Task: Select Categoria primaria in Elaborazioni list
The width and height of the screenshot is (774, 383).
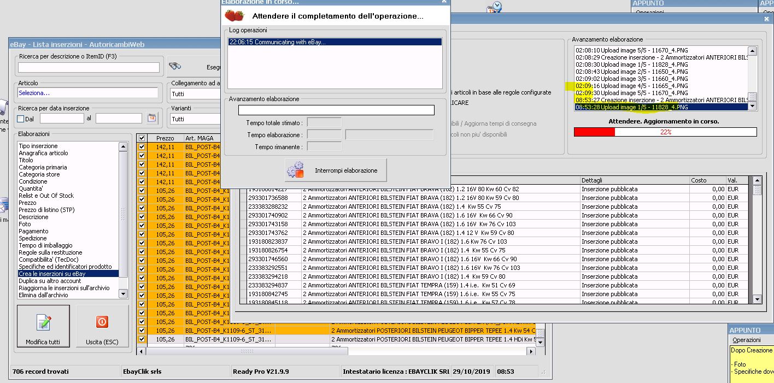Action: (x=43, y=167)
